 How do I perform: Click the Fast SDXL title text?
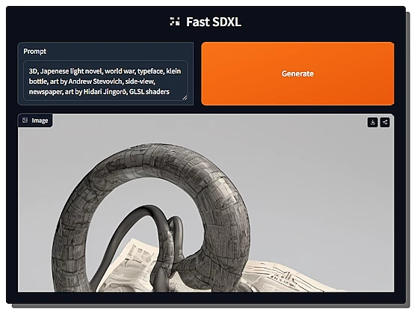point(214,22)
